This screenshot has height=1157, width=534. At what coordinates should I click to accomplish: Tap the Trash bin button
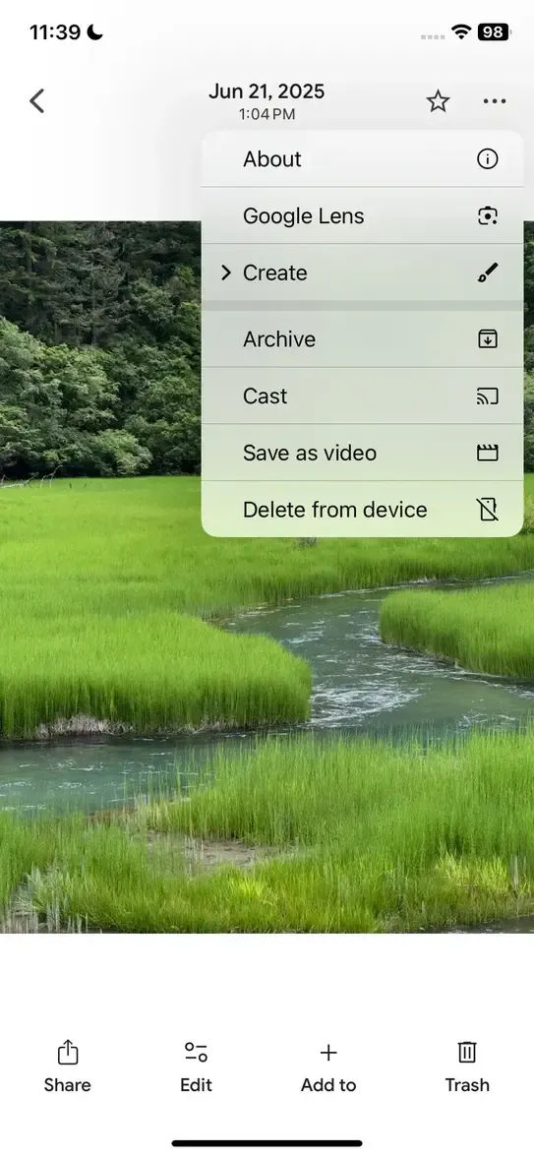coord(467,1066)
